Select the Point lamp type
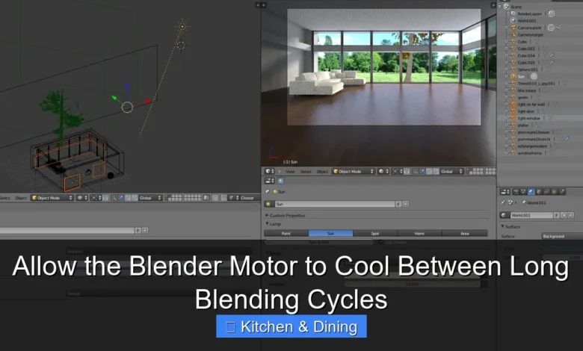The height and width of the screenshot is (351, 583). tap(286, 233)
